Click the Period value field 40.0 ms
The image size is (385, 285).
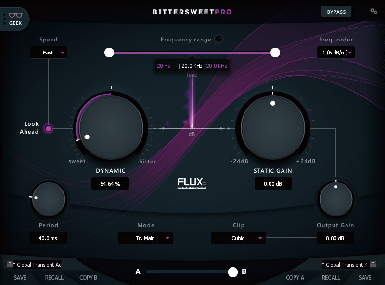coord(49,238)
